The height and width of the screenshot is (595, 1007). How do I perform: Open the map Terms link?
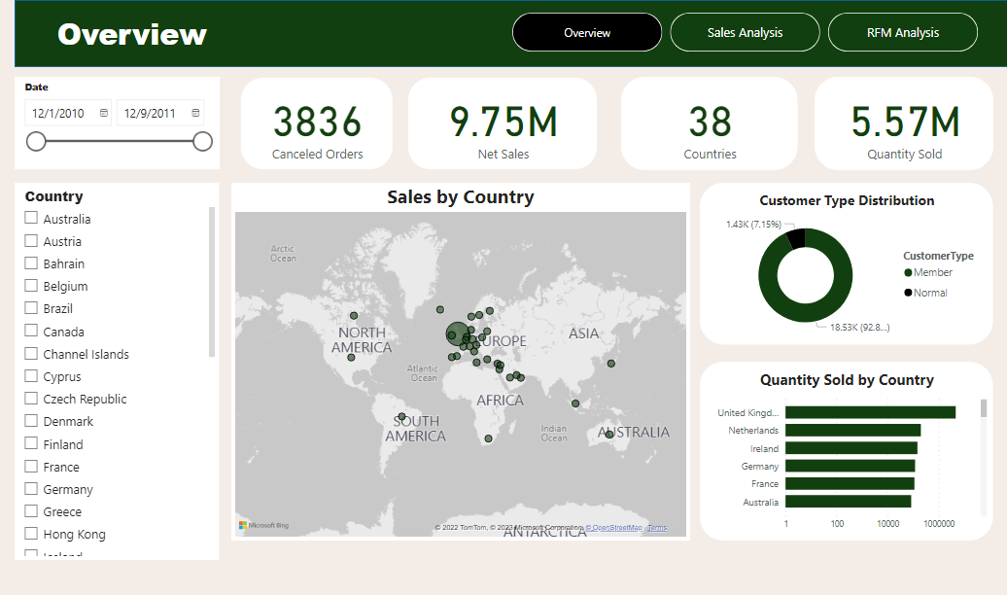click(657, 528)
